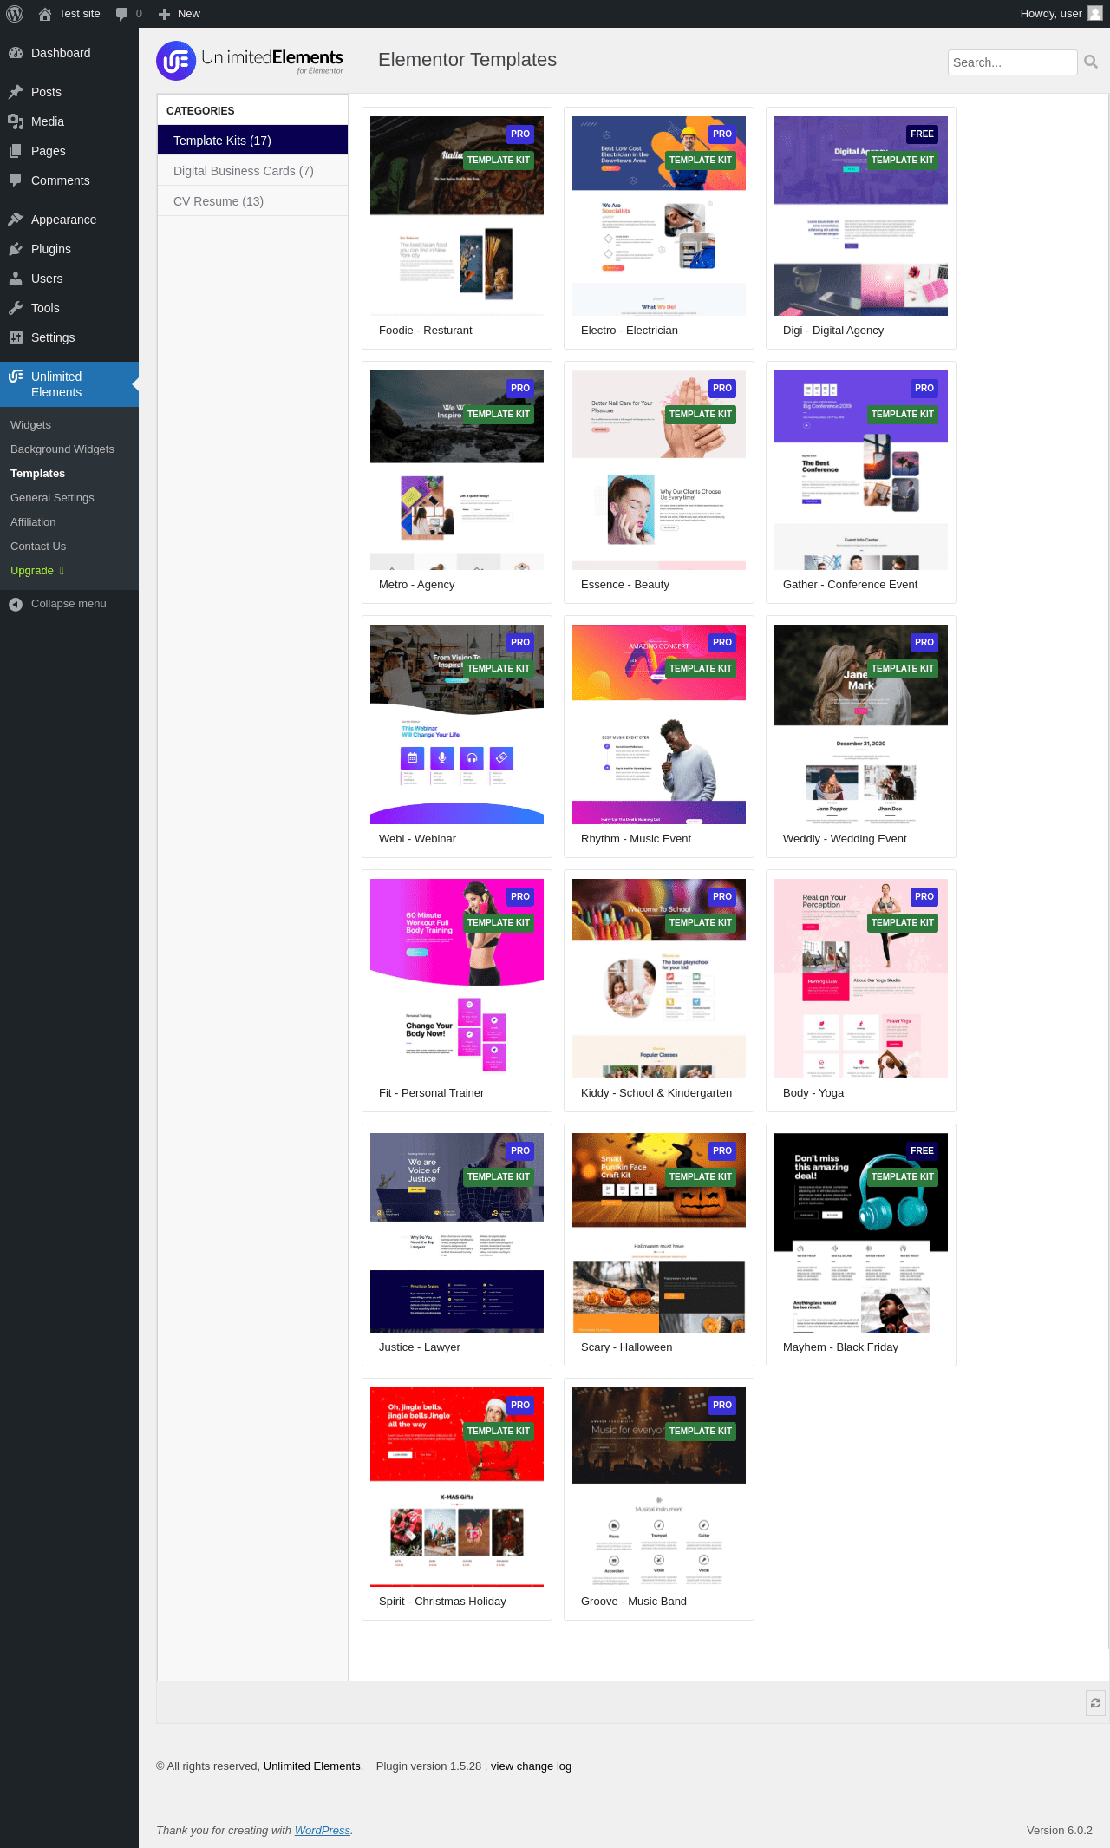The height and width of the screenshot is (1848, 1110).
Task: Click the view change log link
Action: 531,1766
